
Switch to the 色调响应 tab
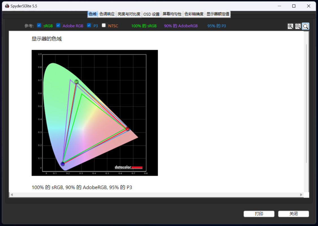tap(107, 14)
